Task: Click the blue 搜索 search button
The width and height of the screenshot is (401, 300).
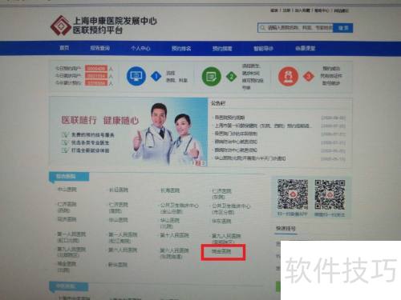Action: [343, 28]
